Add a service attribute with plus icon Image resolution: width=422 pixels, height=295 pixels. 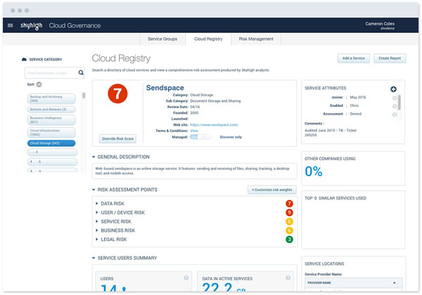tap(393, 89)
